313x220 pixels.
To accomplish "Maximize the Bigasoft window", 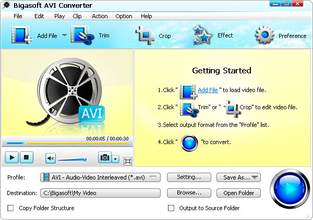I will [286, 4].
